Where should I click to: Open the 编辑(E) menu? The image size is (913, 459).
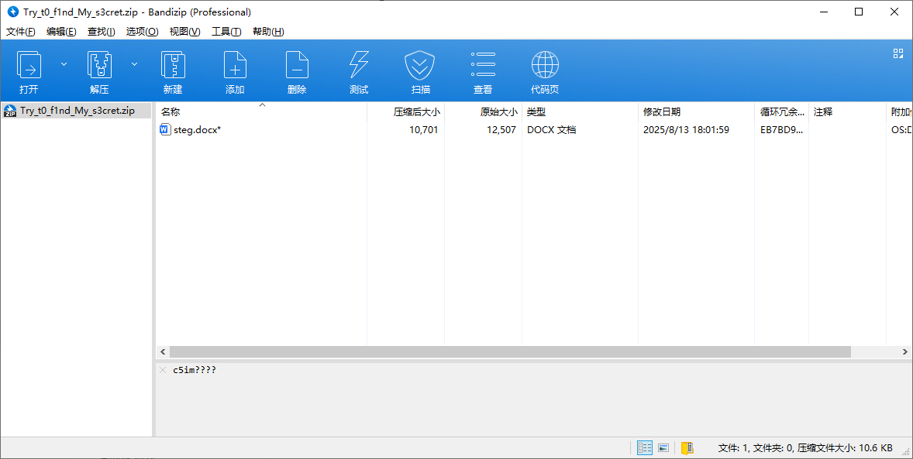click(x=61, y=32)
